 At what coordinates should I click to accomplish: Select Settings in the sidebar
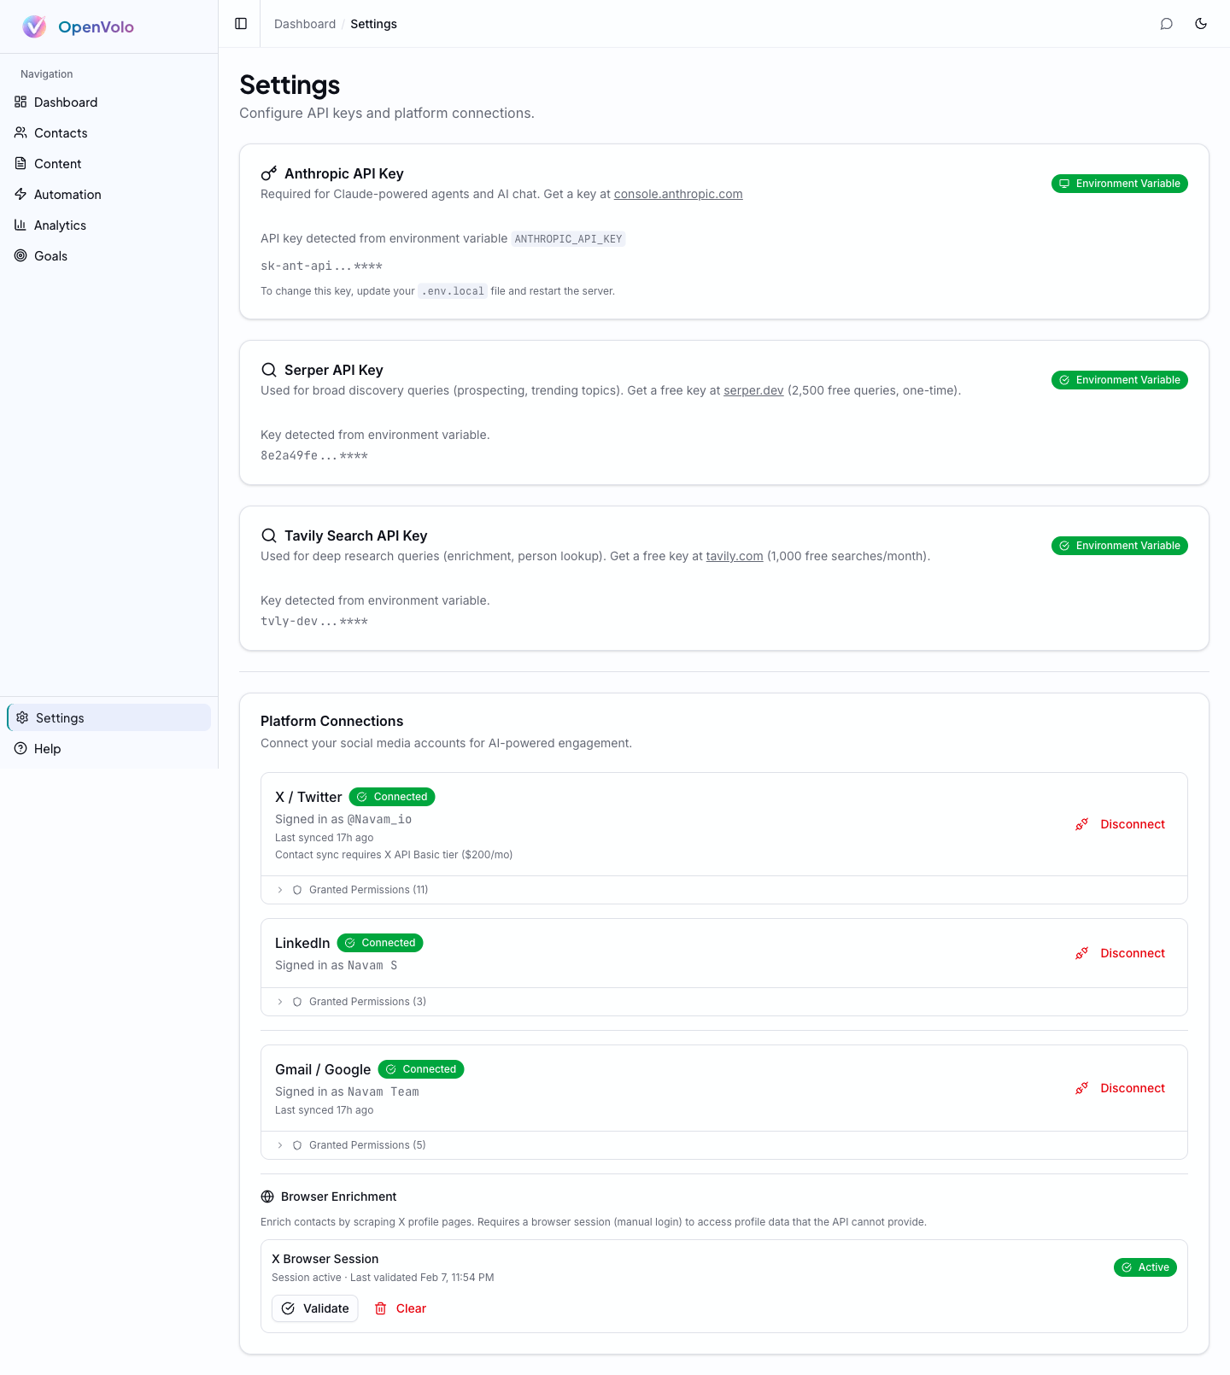(x=109, y=718)
